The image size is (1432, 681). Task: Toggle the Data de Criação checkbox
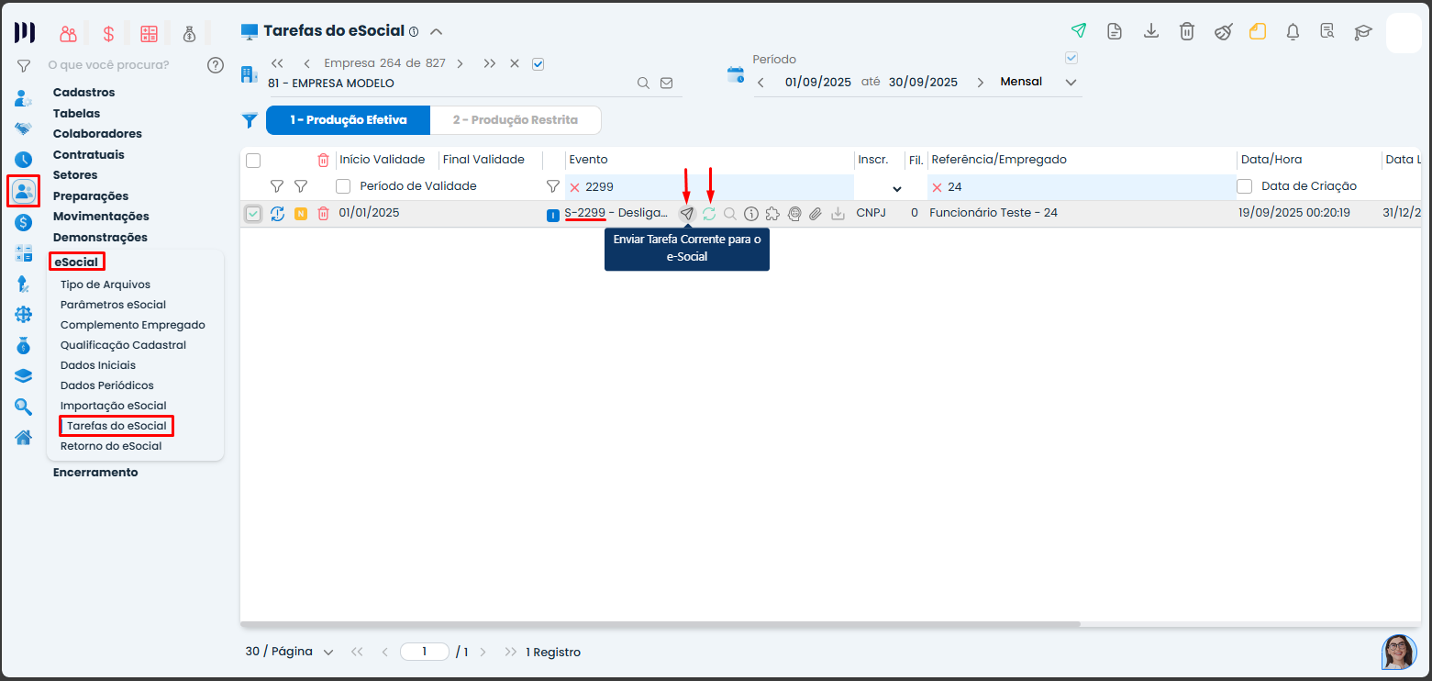pos(1245,186)
